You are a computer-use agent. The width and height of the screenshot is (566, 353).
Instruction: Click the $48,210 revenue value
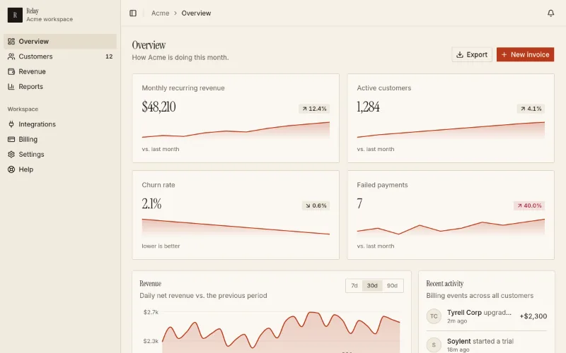click(158, 107)
